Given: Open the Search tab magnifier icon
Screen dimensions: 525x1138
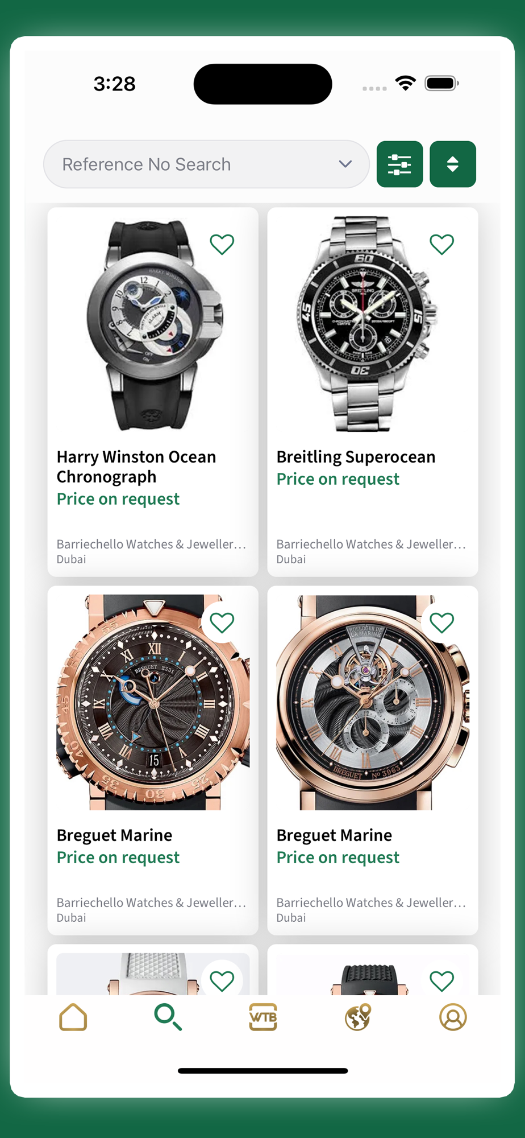Looking at the screenshot, I should [168, 1017].
